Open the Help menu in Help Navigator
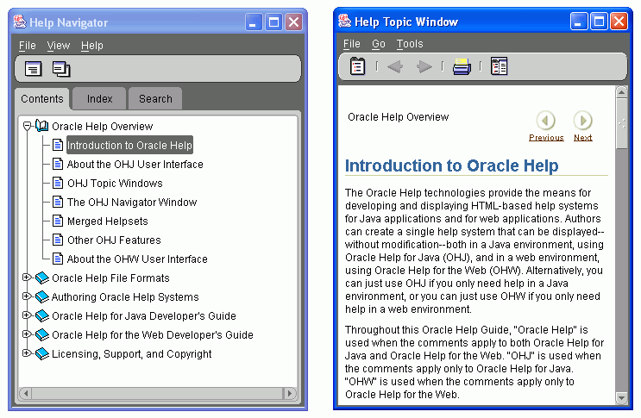641x418 pixels. click(92, 46)
